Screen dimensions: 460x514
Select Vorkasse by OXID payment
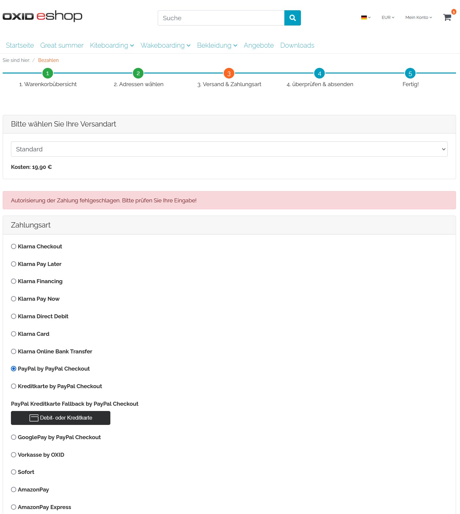[x=14, y=455]
